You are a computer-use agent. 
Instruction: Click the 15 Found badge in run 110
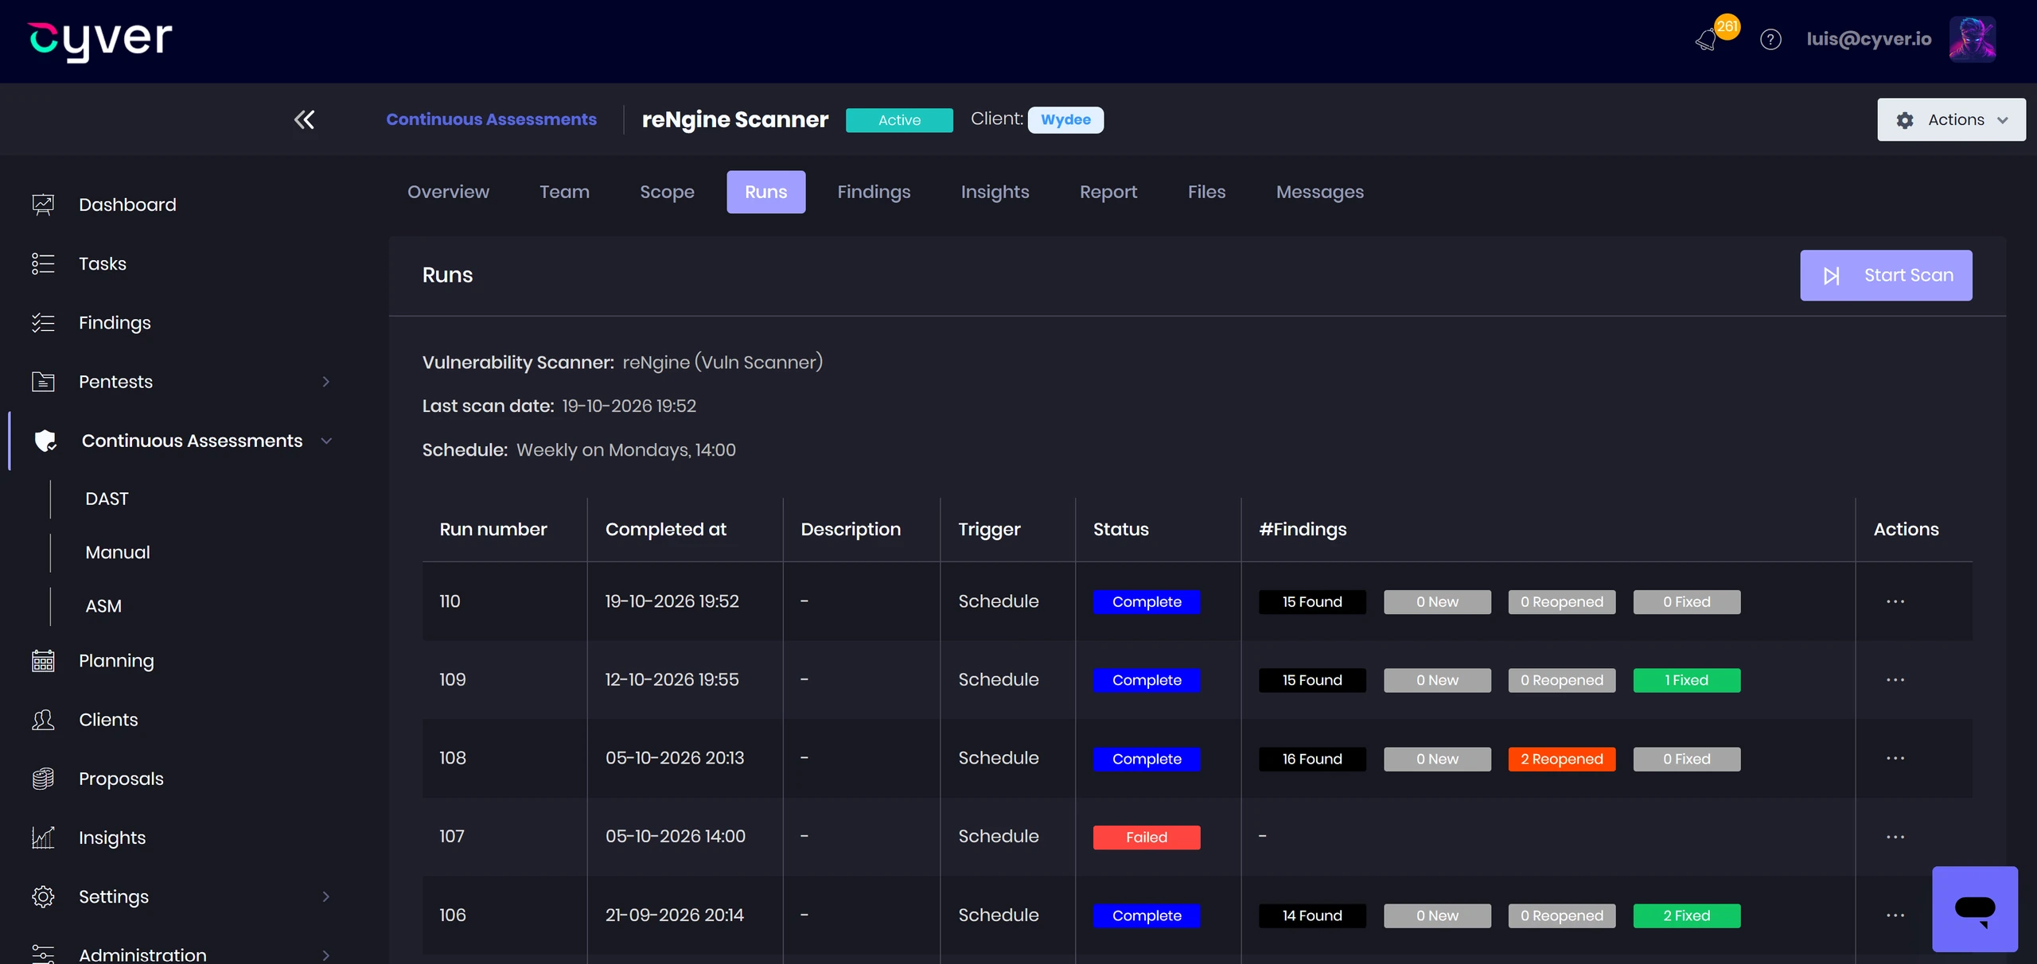pos(1312,601)
